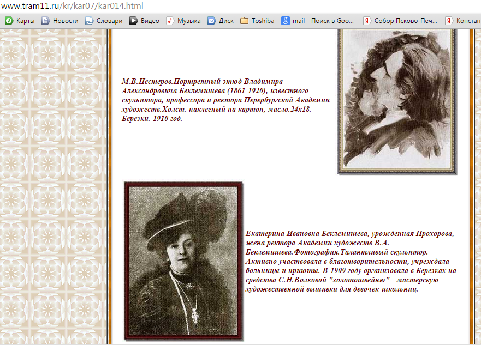Image resolution: width=481 pixels, height=345 pixels.
Task: Click Yandex icon beside Собор Псково-Печ...
Action: point(366,21)
